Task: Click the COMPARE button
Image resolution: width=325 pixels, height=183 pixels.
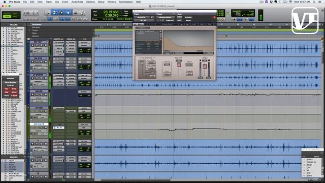Action: 170,20
